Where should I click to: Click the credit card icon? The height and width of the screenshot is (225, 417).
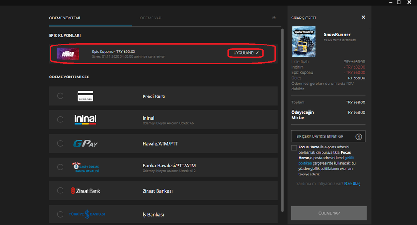click(85, 96)
